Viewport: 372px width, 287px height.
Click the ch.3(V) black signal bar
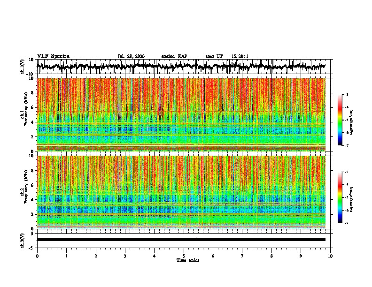pos(181,240)
